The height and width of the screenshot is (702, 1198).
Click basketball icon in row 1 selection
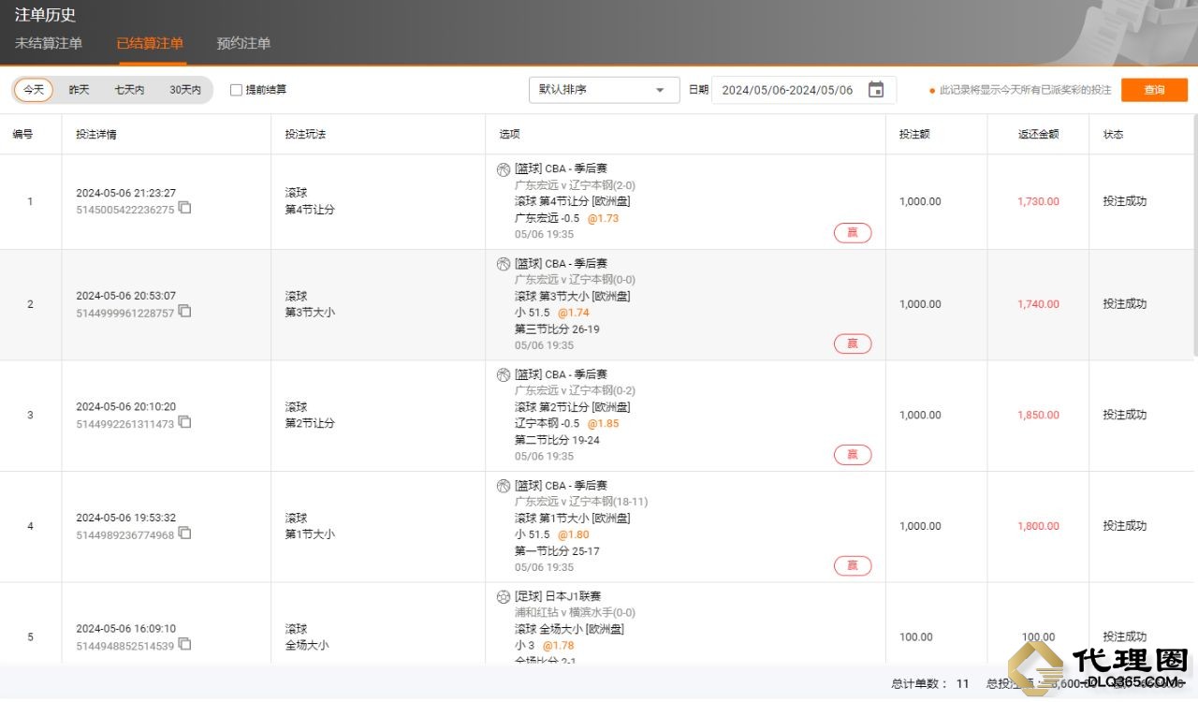504,169
